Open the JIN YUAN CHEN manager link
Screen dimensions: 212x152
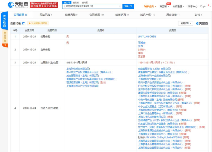147,37
